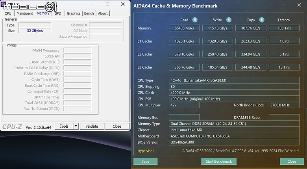Click the Copy info icon in AIDA64
This screenshot has height=169, width=307.
click(x=262, y=20)
